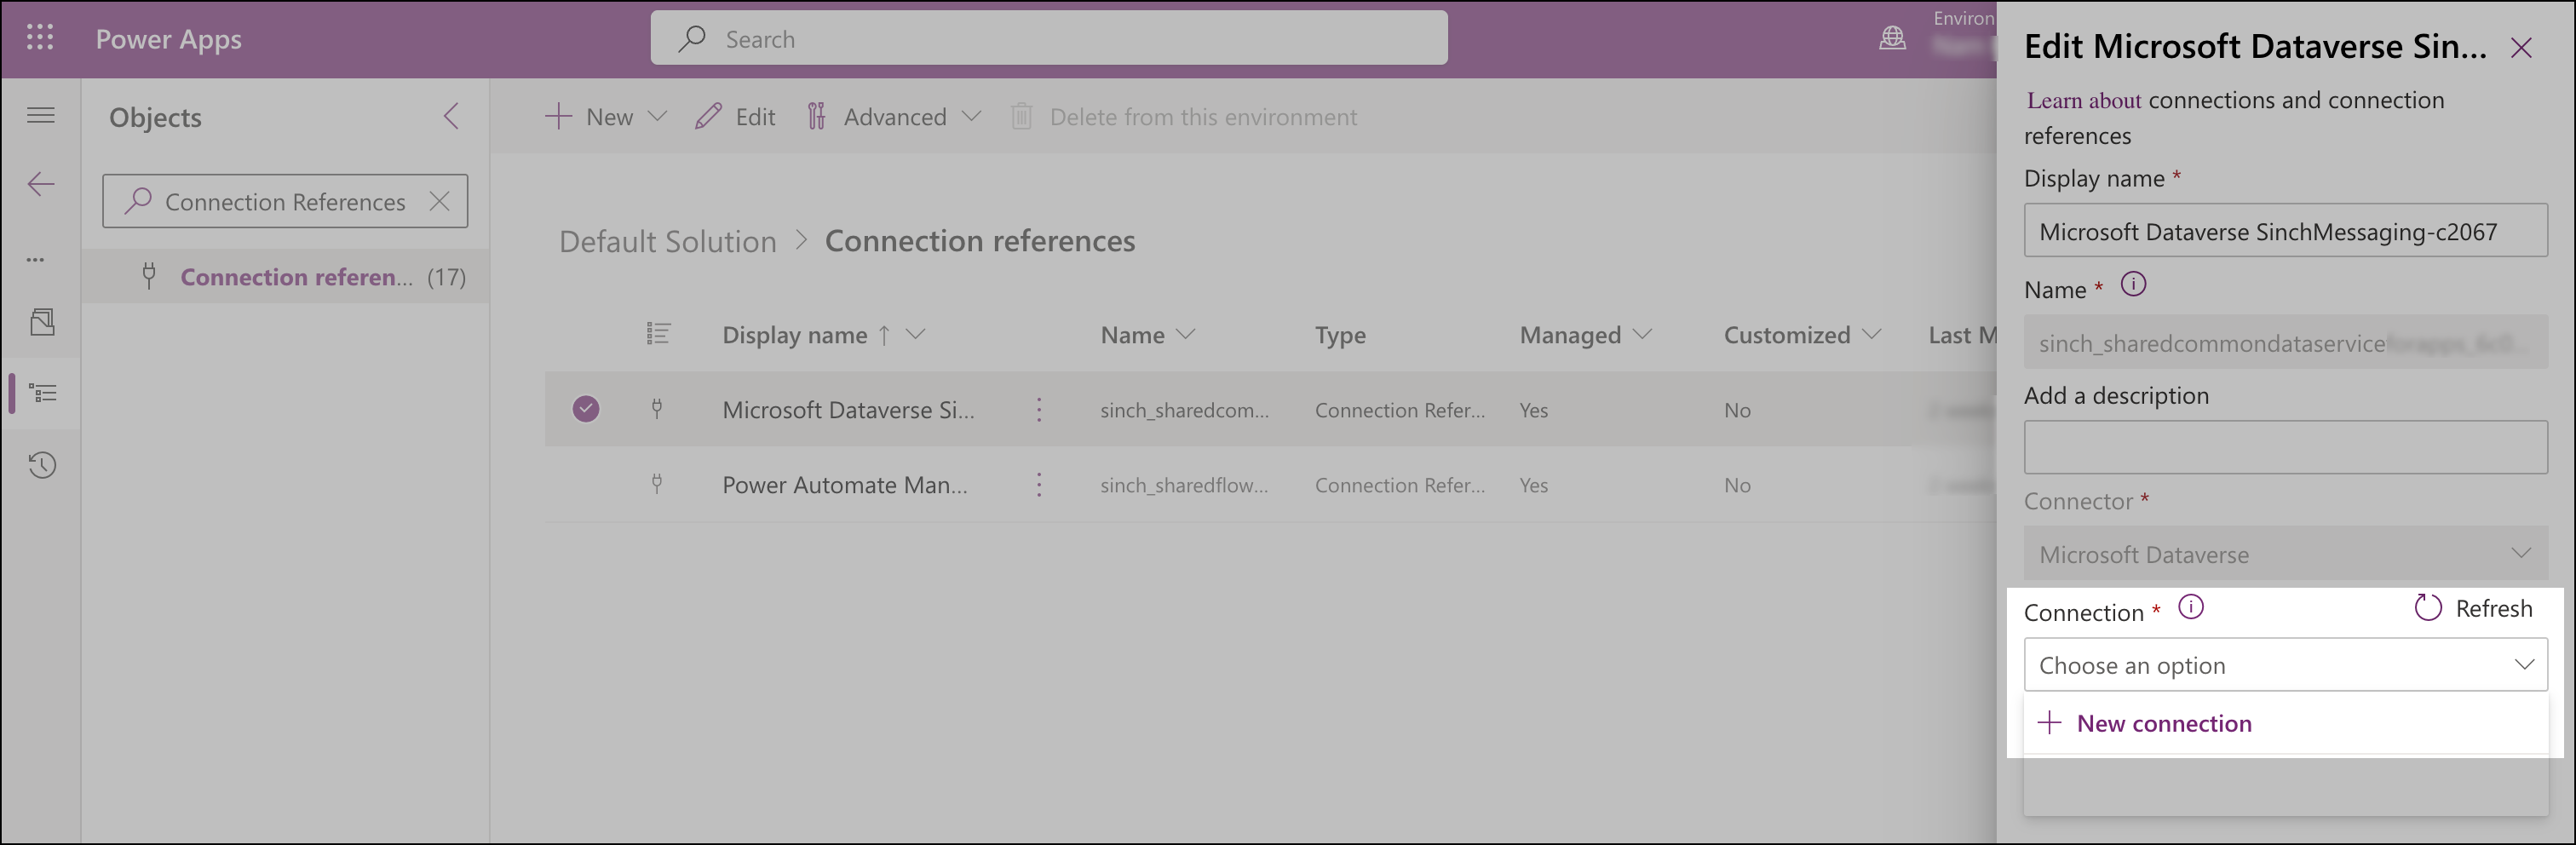The height and width of the screenshot is (845, 2576).
Task: Click the search magnifier in Objects filter
Action: (x=138, y=201)
